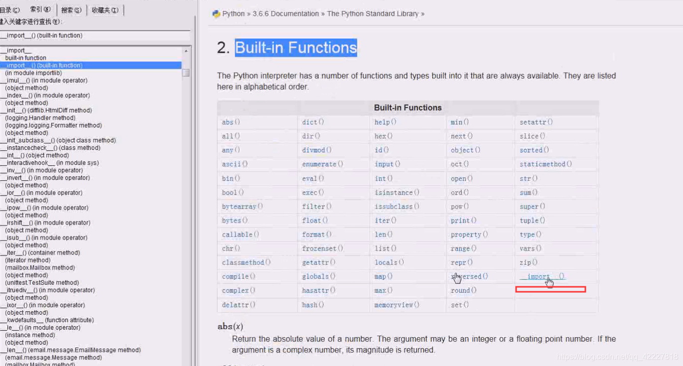Open the input() function link

click(388, 164)
